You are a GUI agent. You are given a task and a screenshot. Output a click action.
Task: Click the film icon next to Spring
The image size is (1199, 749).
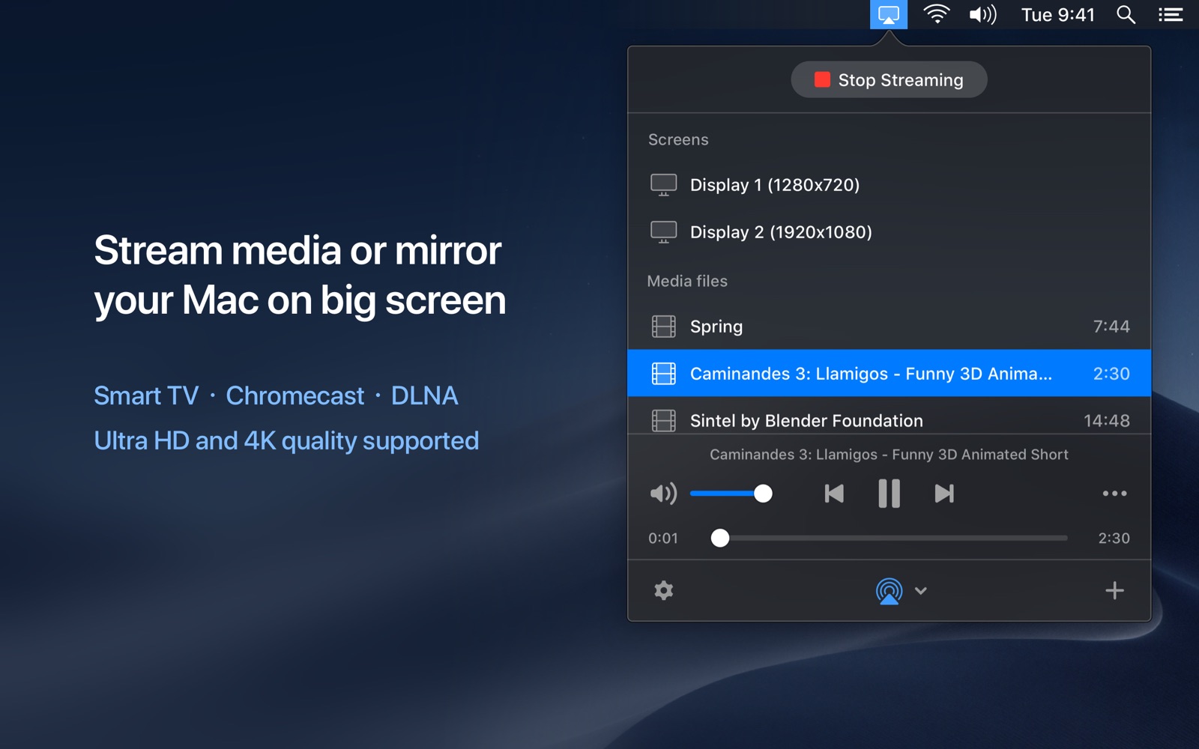coord(664,327)
